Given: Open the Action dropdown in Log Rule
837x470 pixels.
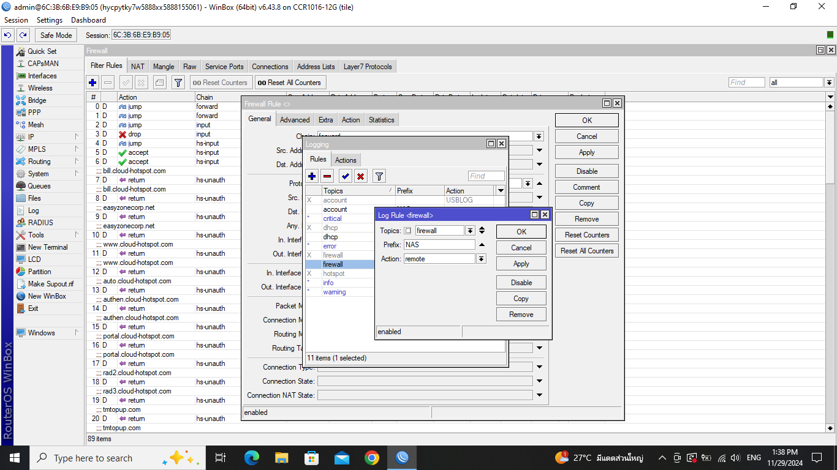Looking at the screenshot, I should point(482,259).
